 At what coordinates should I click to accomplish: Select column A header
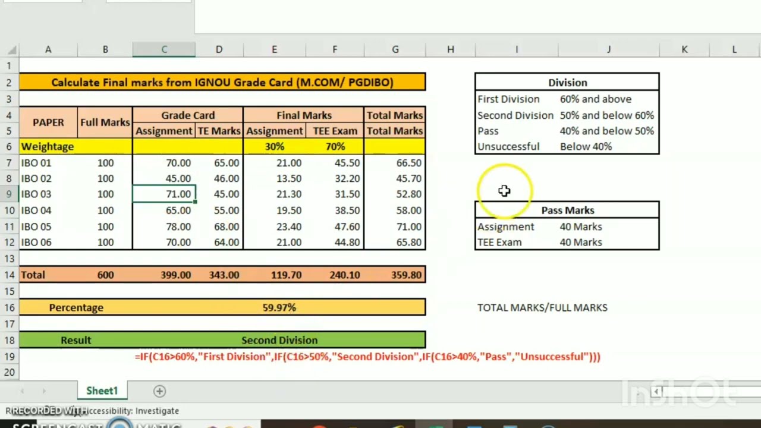48,50
